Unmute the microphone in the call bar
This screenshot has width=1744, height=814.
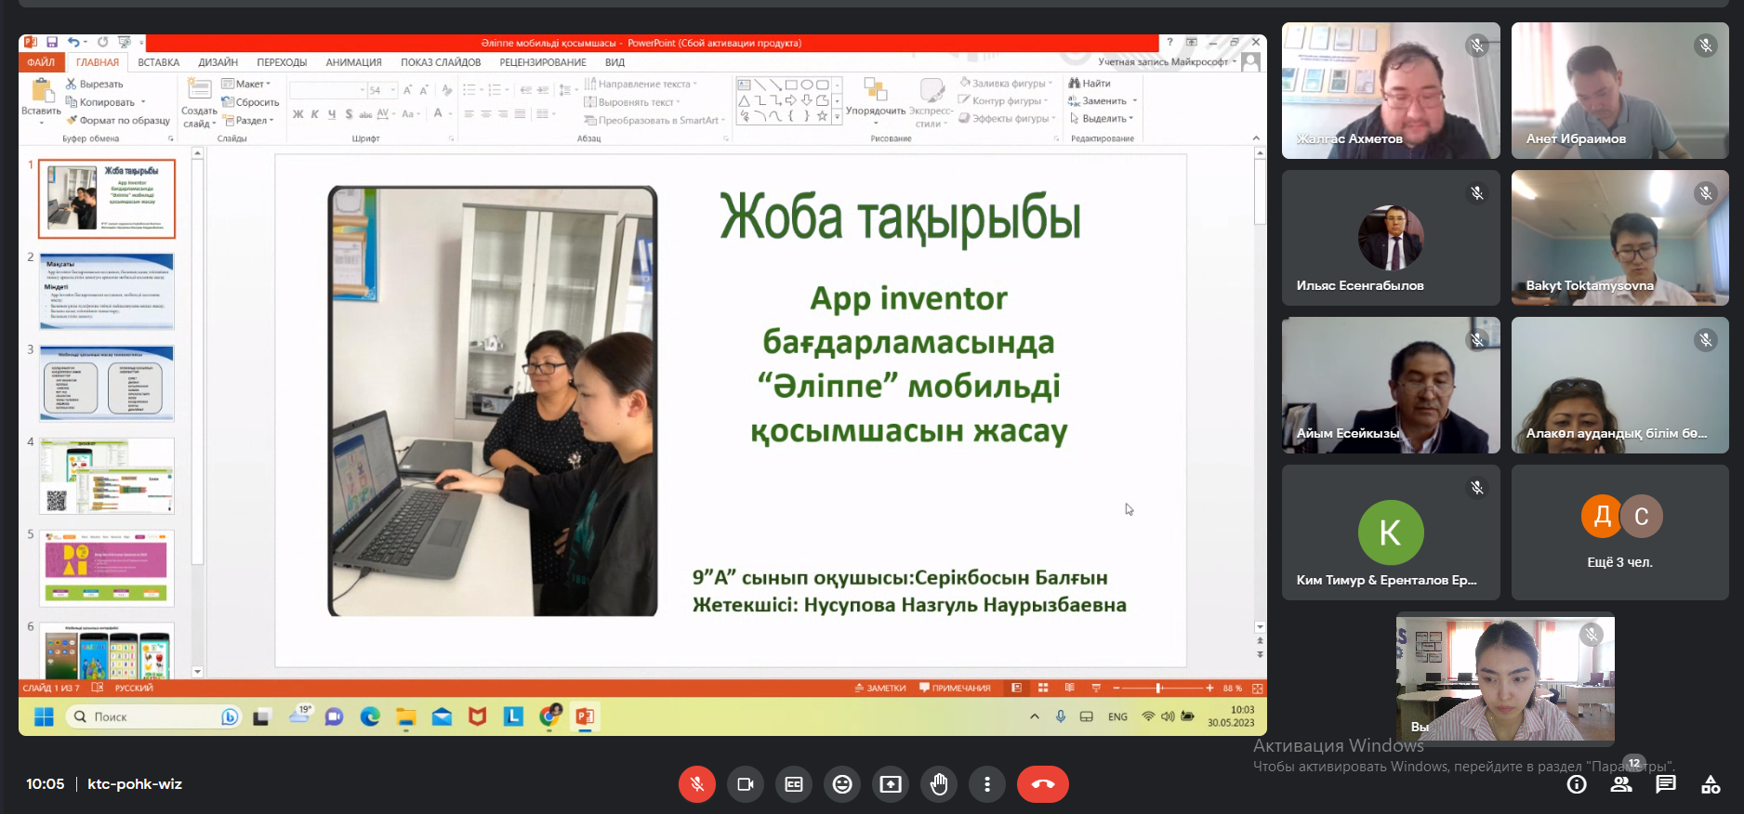pos(696,784)
